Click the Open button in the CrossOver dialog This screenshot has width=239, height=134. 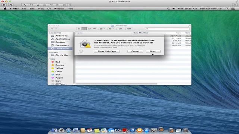[153, 51]
